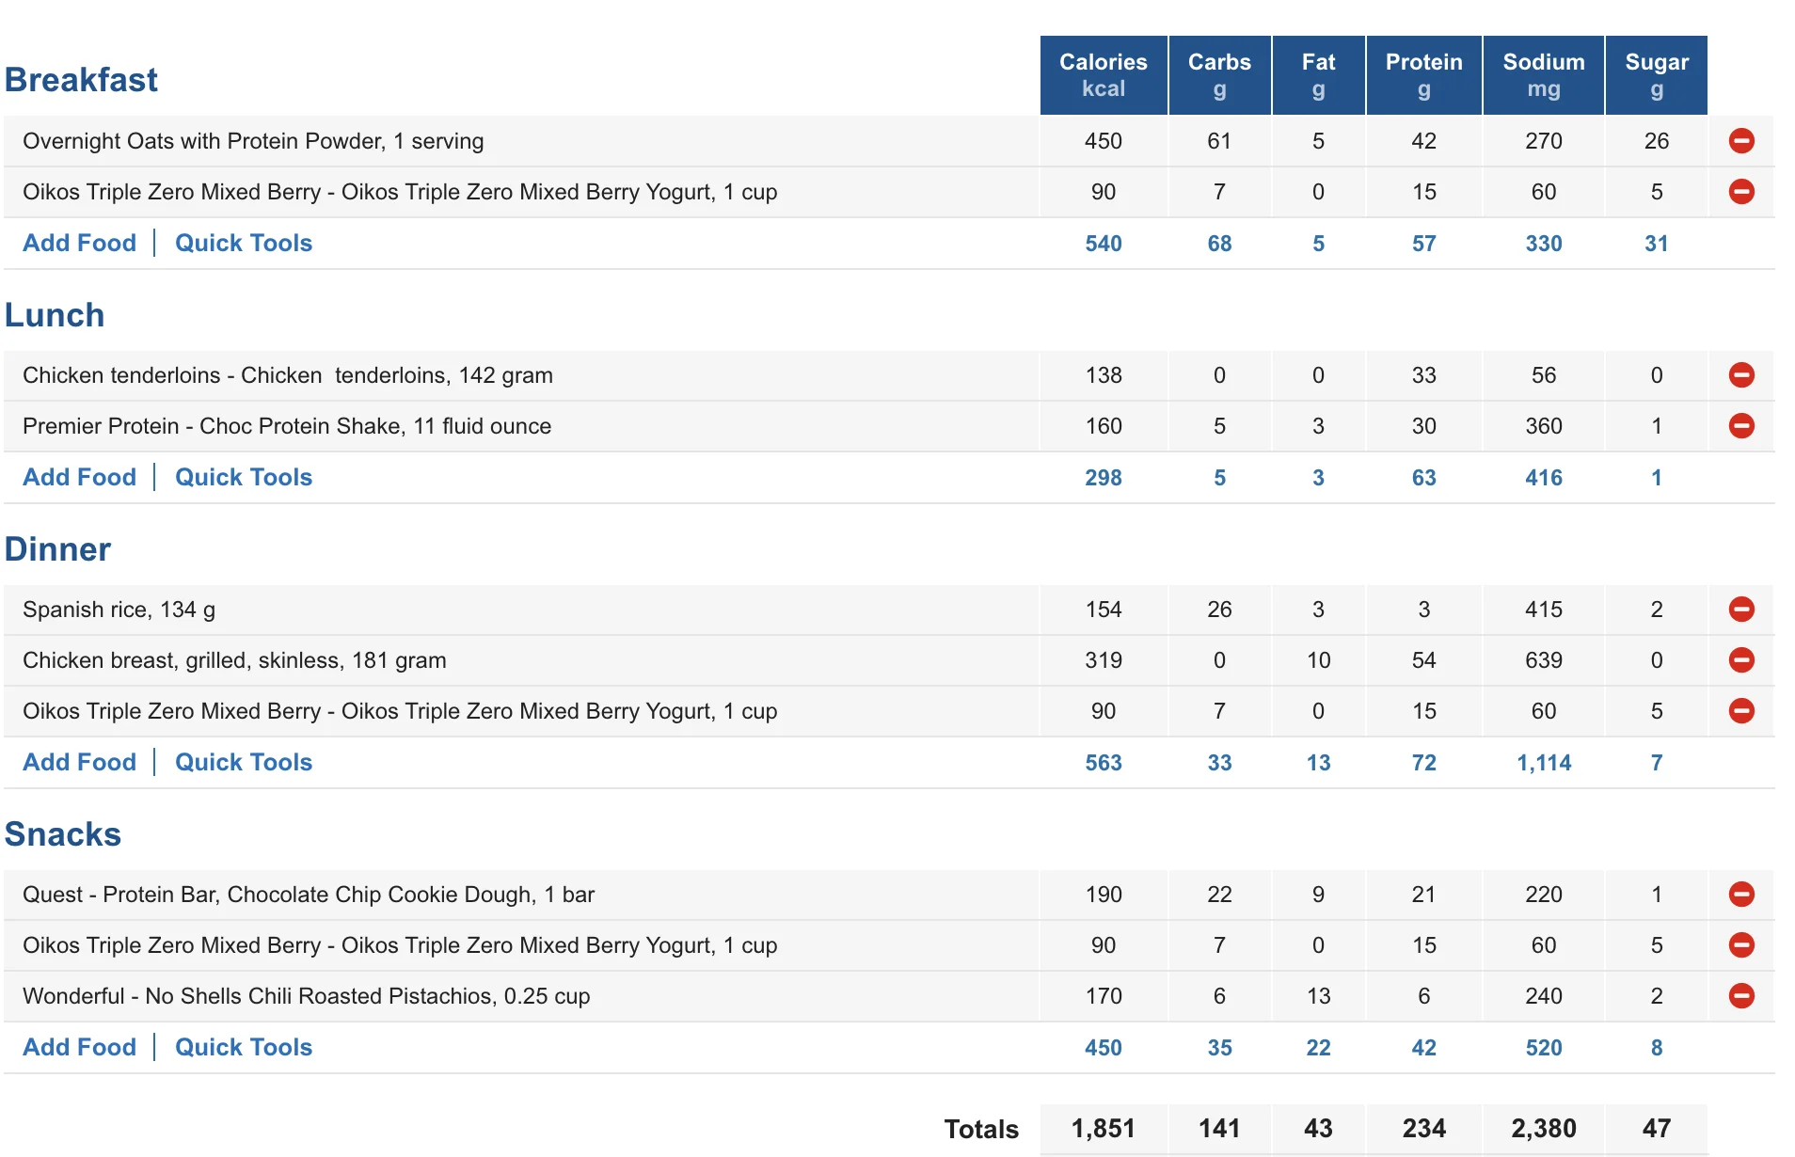Open Quick Tools under Snacks
Image resolution: width=1795 pixels, height=1157 pixels.
click(x=244, y=1047)
